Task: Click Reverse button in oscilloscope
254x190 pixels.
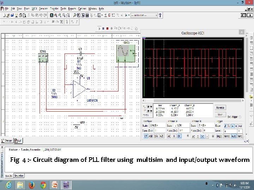Action: tap(220, 108)
